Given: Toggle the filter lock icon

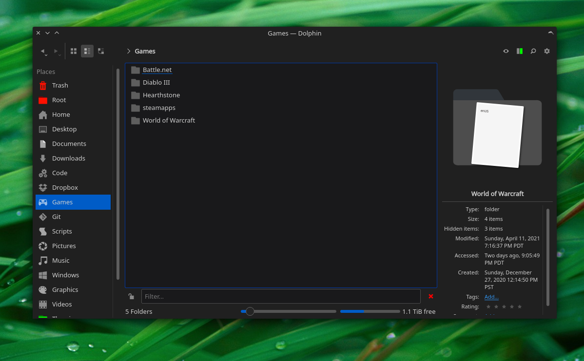Looking at the screenshot, I should tap(131, 296).
